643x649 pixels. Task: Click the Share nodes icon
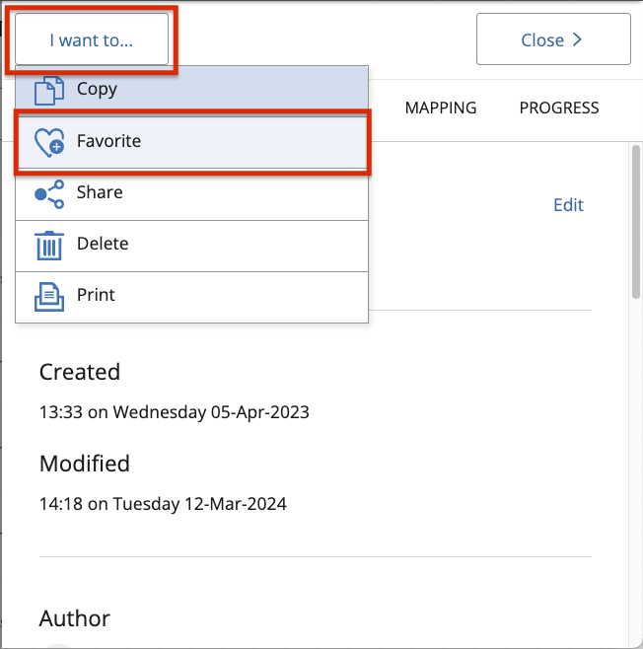pos(49,194)
